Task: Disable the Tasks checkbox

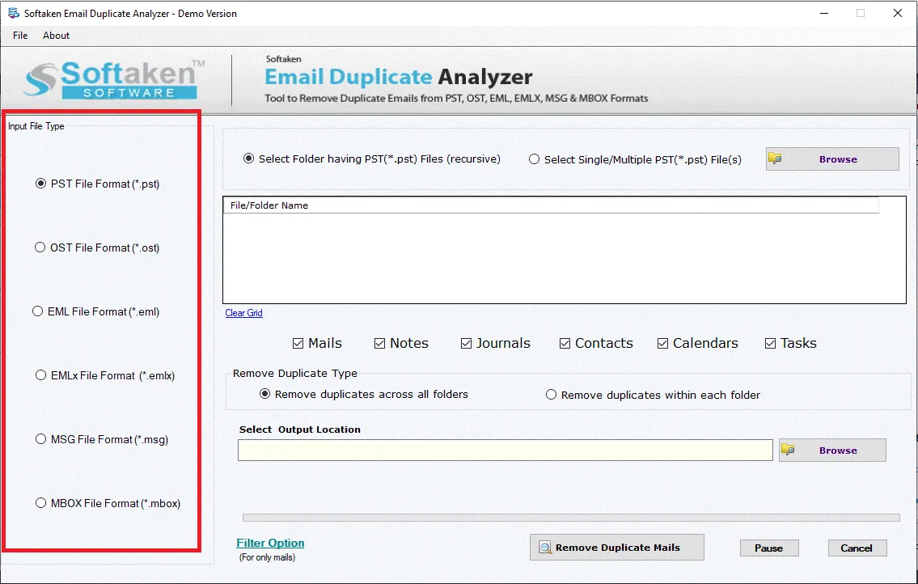Action: [771, 343]
